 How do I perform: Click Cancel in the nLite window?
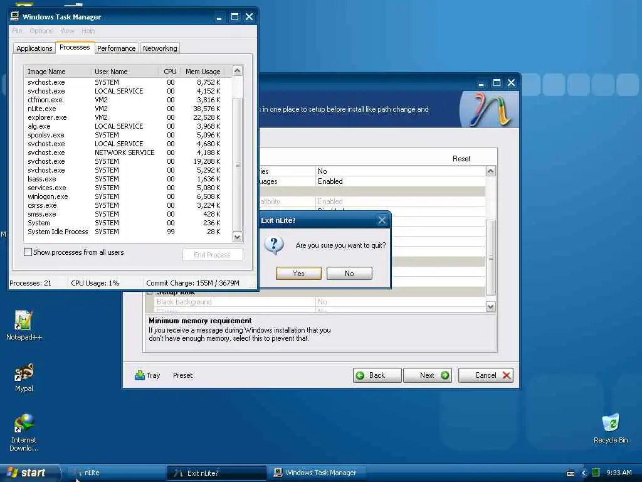pos(486,375)
